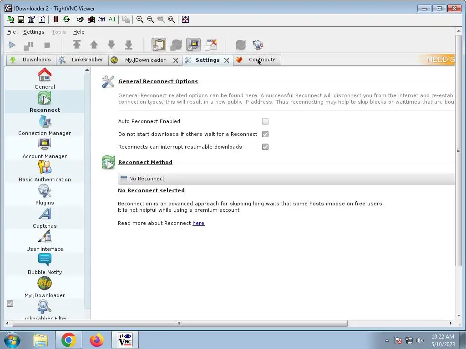The width and height of the screenshot is (466, 349).
Task: Toggle TightVNC full screen icon
Action: [185, 20]
